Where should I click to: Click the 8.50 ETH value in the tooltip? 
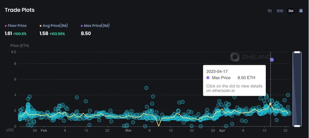point(246,78)
